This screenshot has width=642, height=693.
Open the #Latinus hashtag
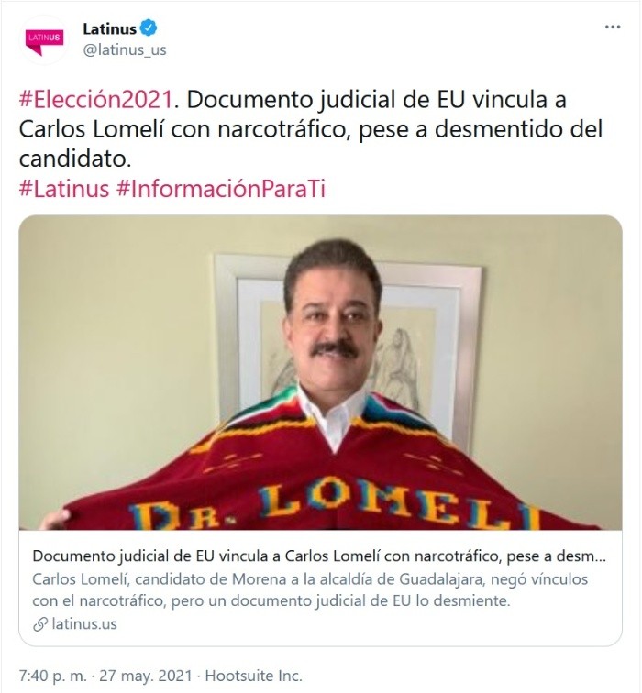pos(64,188)
